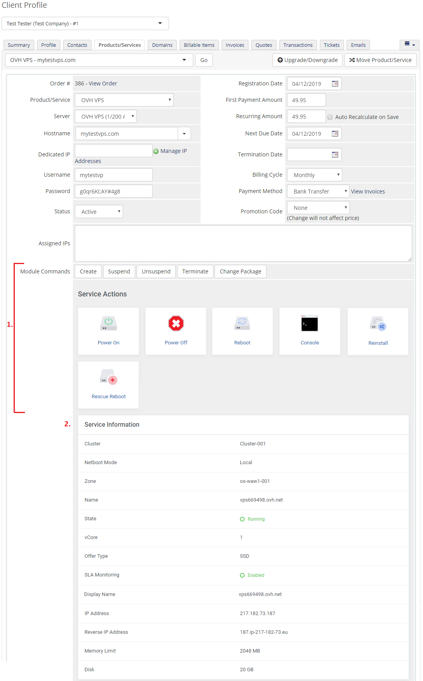The width and height of the screenshot is (423, 681).
Task: Switch to the Profile tab
Action: point(49,45)
